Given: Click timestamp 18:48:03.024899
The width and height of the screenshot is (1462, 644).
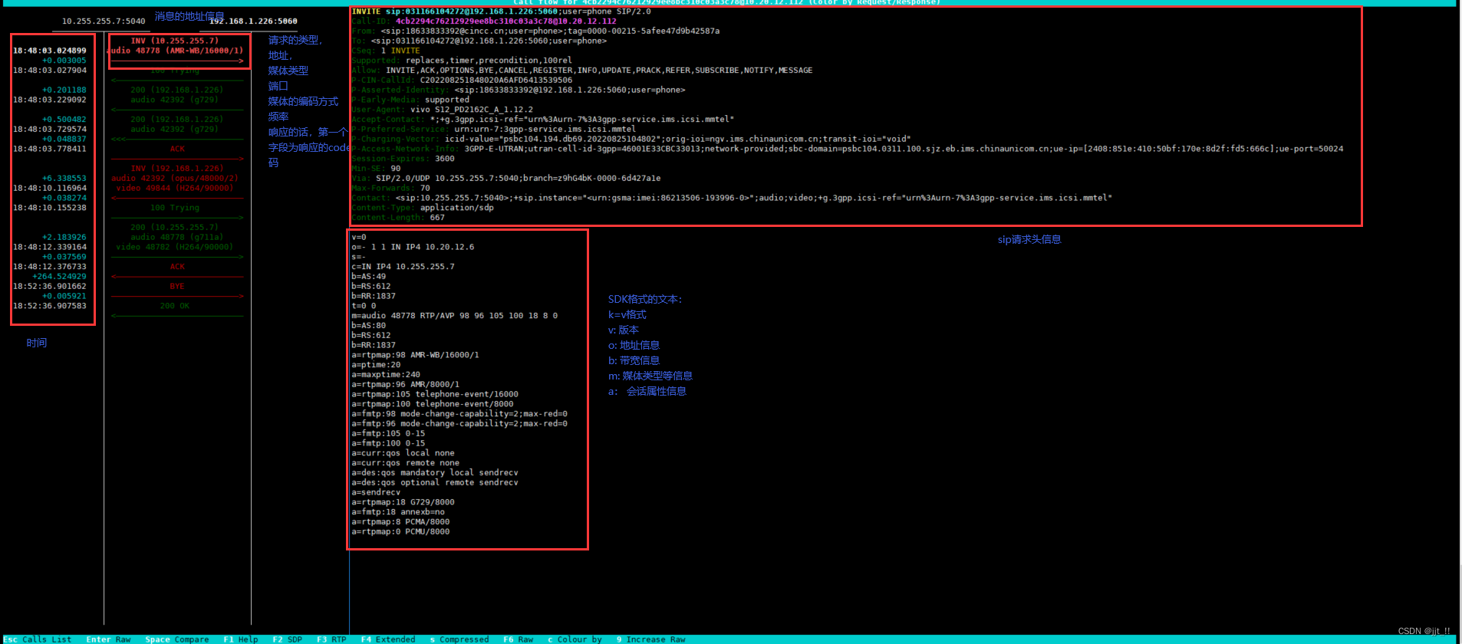Looking at the screenshot, I should pyautogui.click(x=49, y=51).
